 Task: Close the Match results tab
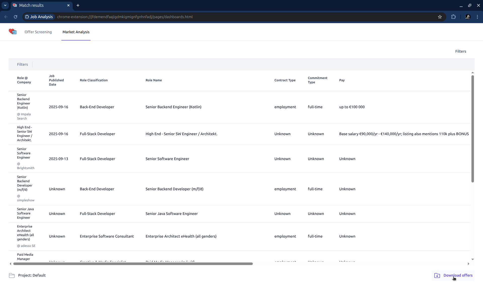coord(68,5)
